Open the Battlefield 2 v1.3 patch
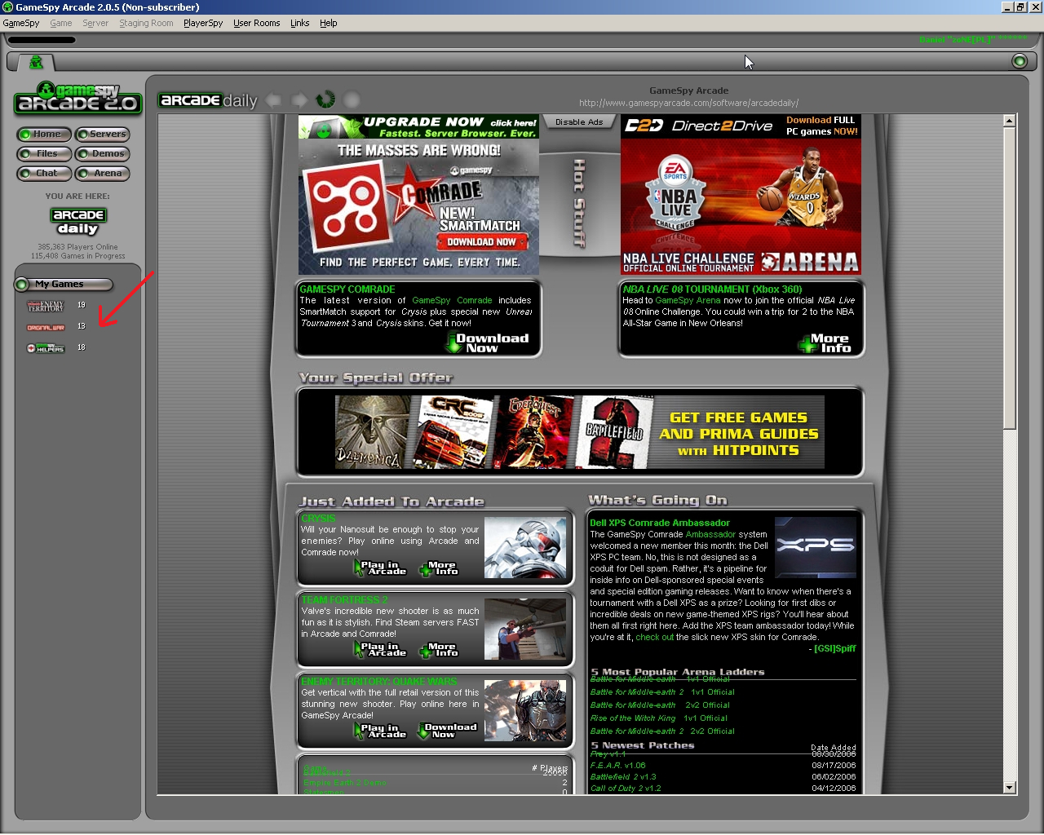The image size is (1044, 835). [623, 777]
